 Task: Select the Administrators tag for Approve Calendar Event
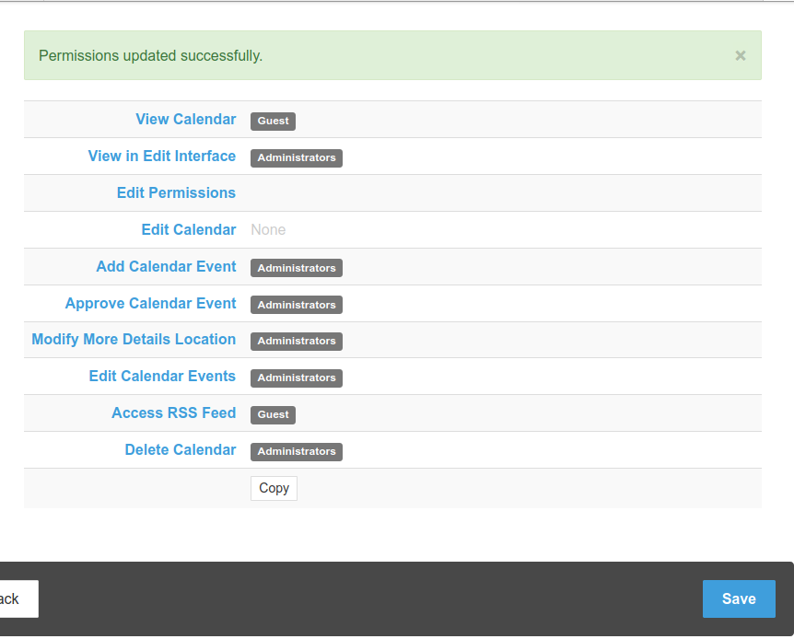coord(296,305)
